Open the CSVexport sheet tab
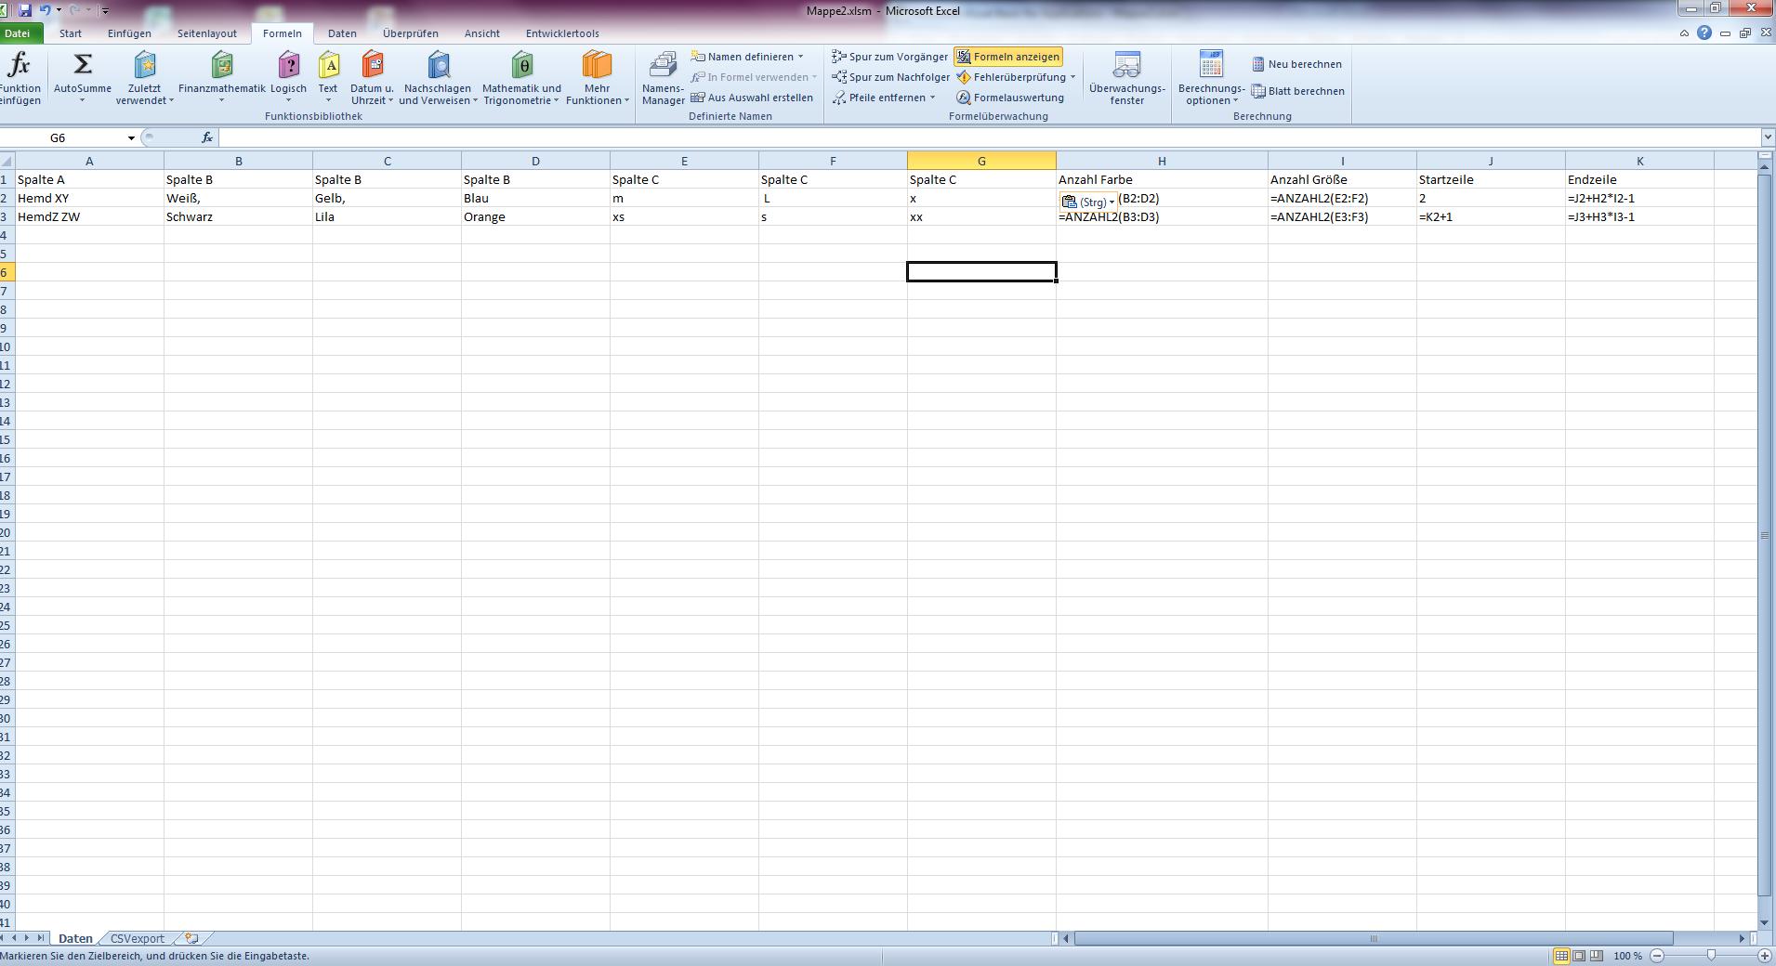Image resolution: width=1776 pixels, height=966 pixels. point(138,939)
